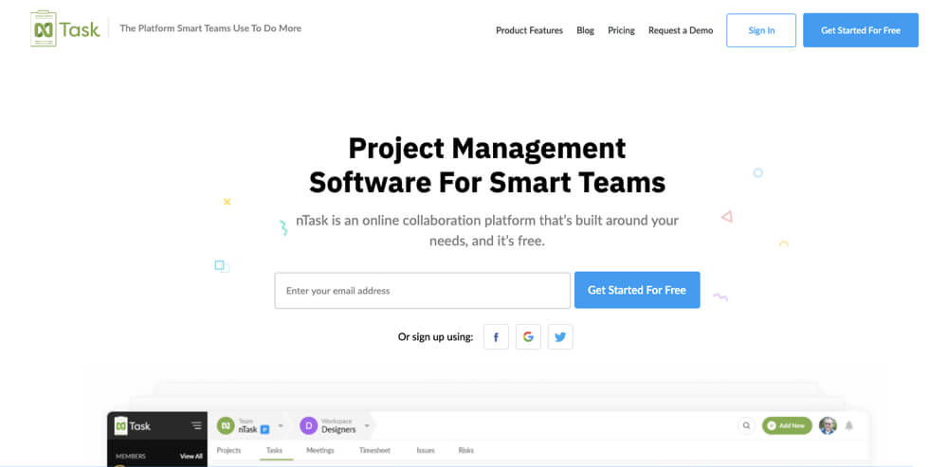Click the nTask logo in header
Image resolution: width=929 pixels, height=467 pixels.
pyautogui.click(x=65, y=28)
